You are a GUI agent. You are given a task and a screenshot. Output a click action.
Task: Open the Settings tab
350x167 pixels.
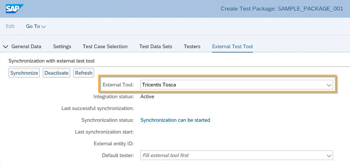pos(62,47)
